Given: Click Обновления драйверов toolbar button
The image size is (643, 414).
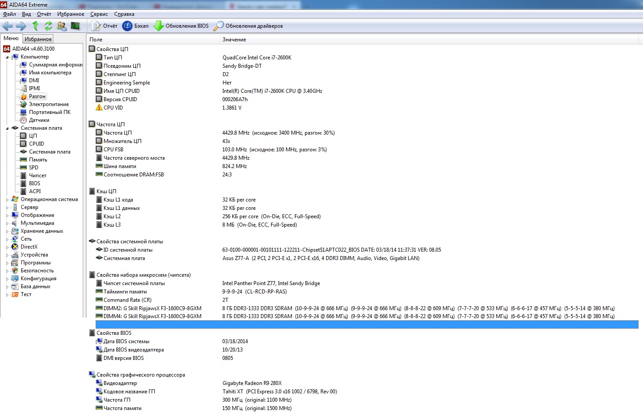Looking at the screenshot, I should coord(248,26).
